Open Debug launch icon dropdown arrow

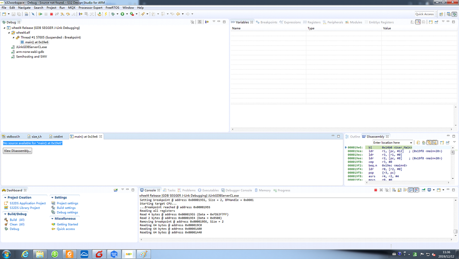(x=117, y=14)
